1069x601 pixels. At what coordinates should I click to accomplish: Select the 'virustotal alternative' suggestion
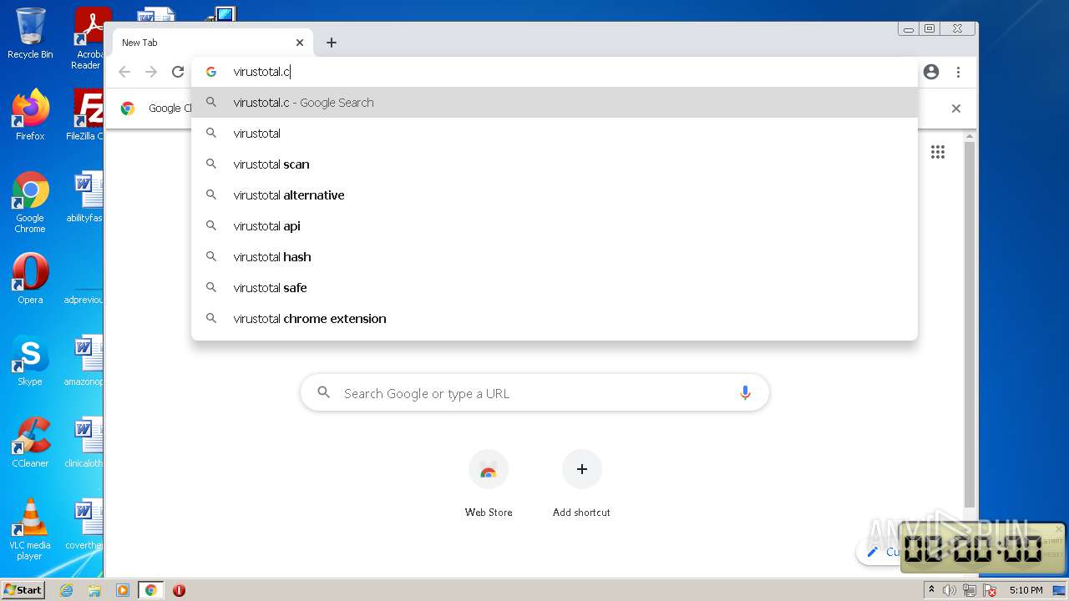tap(555, 195)
